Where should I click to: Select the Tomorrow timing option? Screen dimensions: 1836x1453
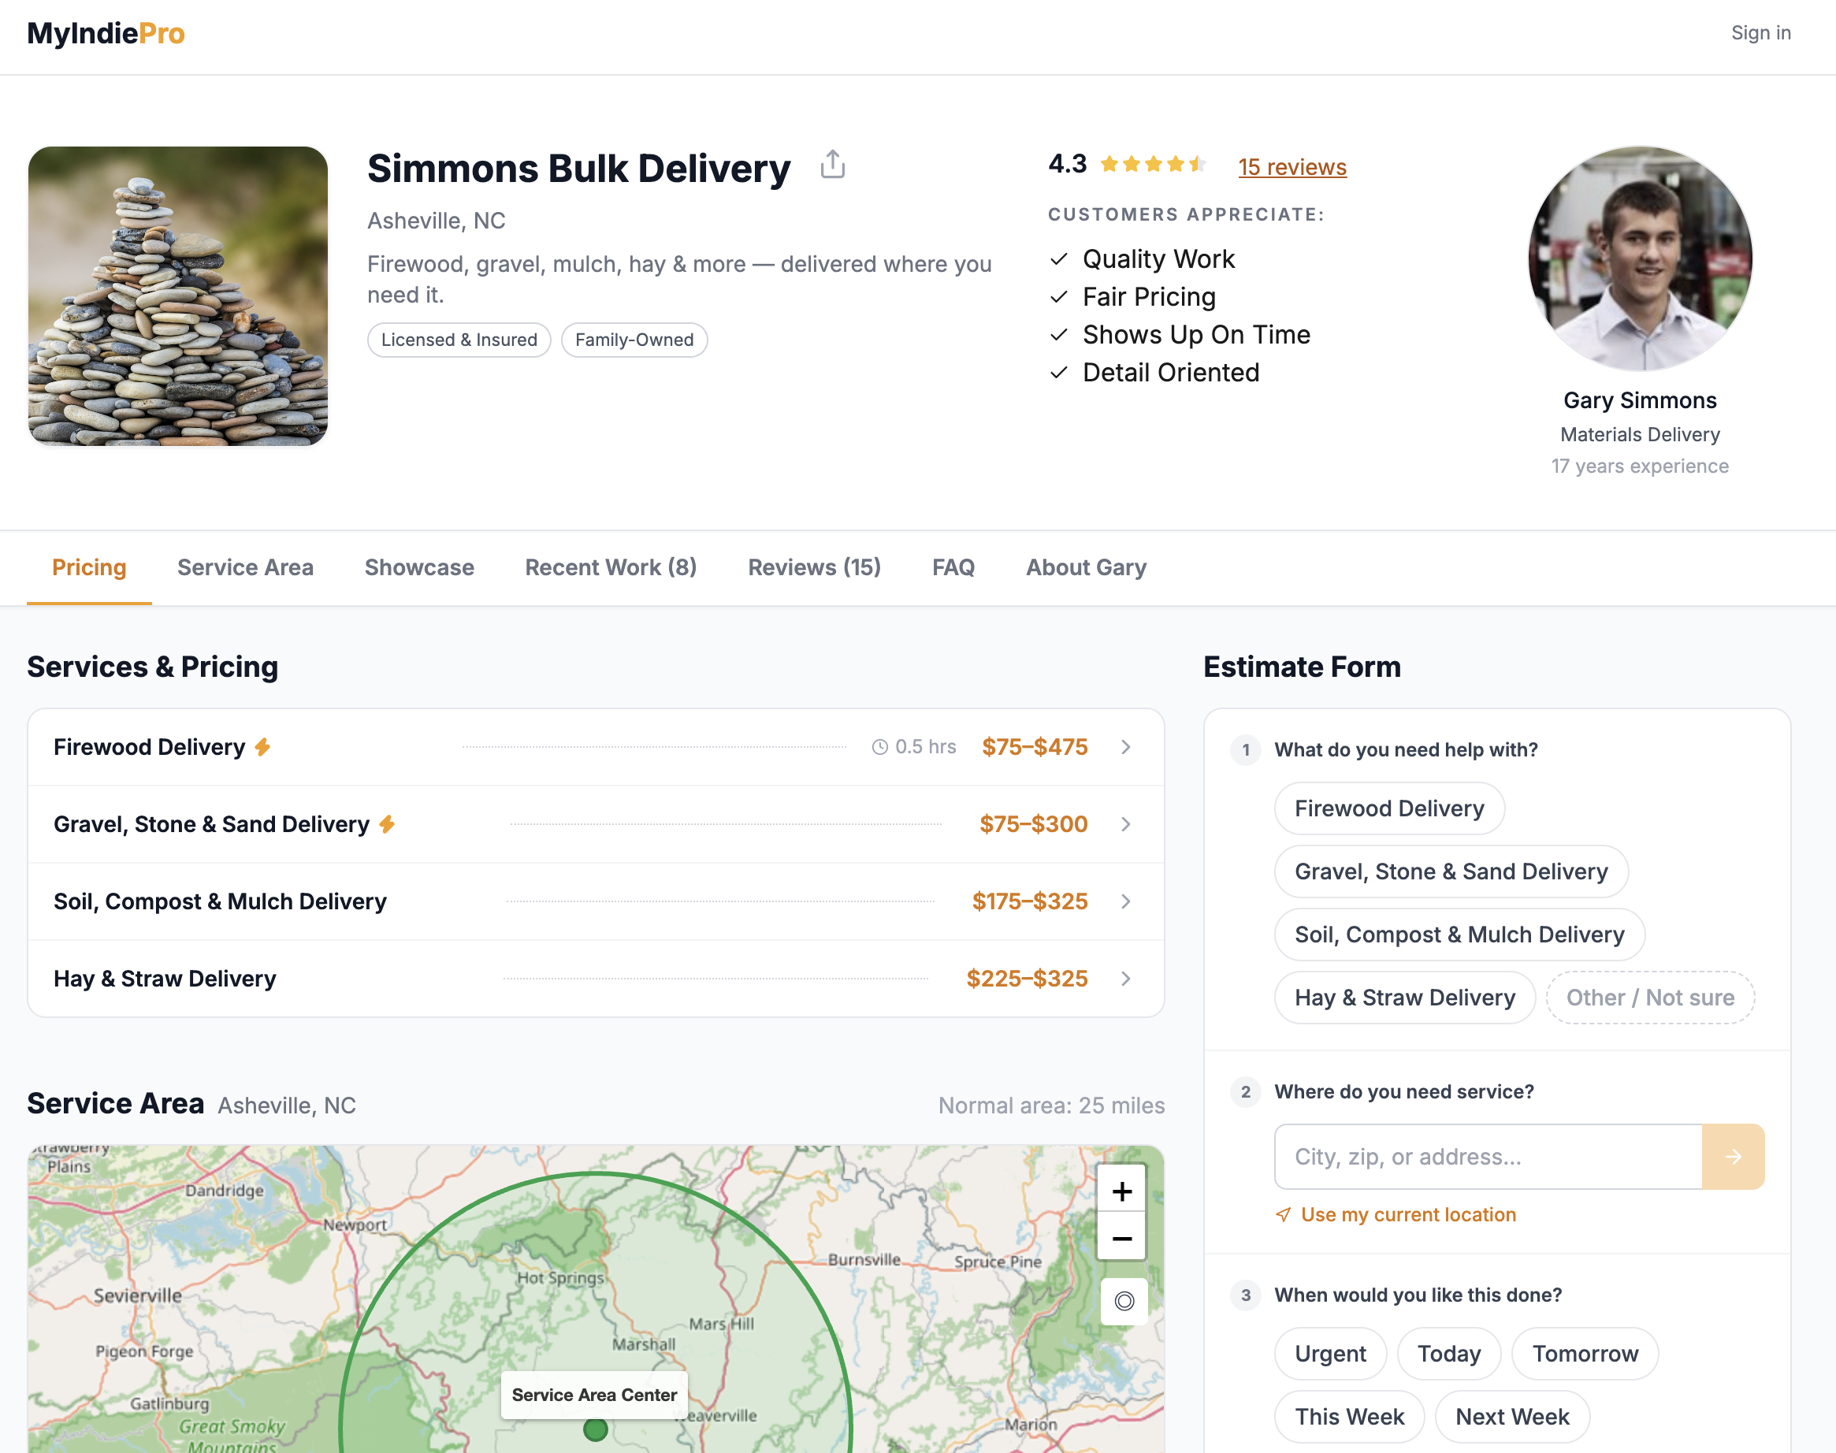pos(1585,1354)
